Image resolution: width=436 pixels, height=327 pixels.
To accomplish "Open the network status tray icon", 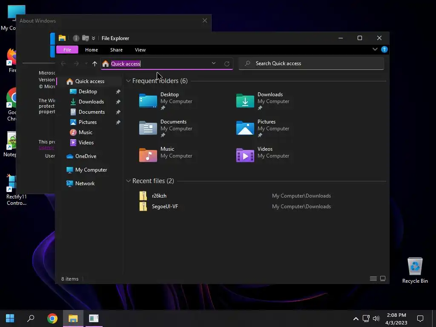I will pyautogui.click(x=366, y=318).
